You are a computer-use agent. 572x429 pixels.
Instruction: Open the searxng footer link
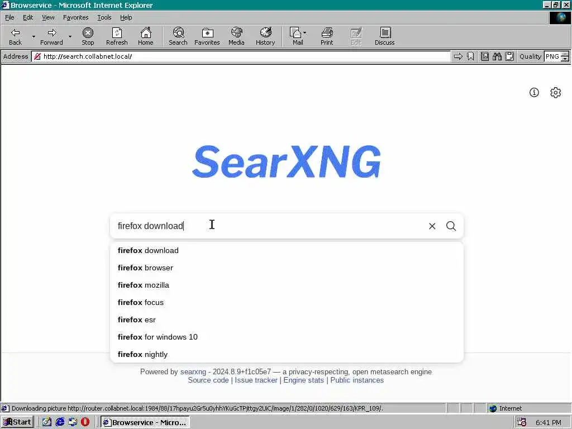tap(193, 371)
